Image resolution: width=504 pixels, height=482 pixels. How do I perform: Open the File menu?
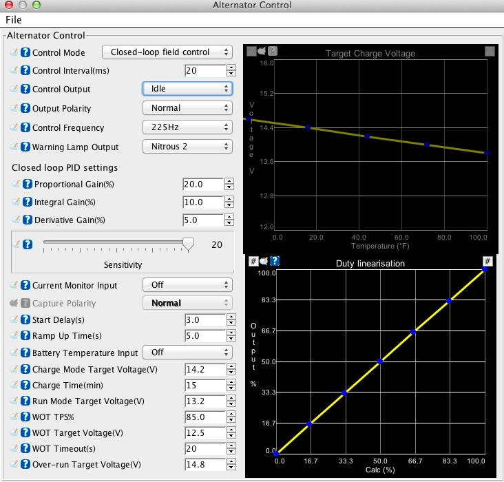[x=14, y=20]
